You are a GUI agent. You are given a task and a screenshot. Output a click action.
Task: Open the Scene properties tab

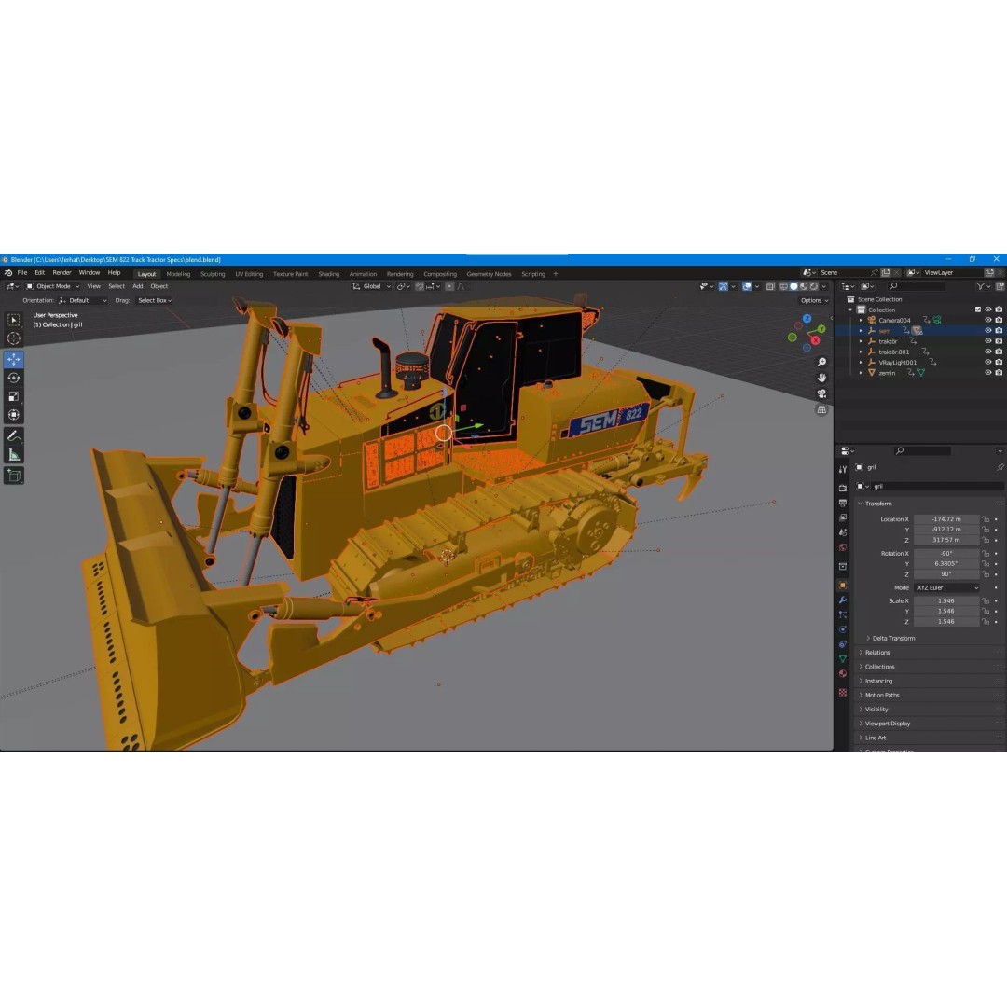point(843,532)
